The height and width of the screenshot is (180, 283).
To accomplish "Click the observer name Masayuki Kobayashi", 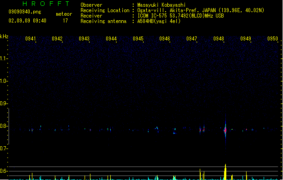I will tap(162, 5).
